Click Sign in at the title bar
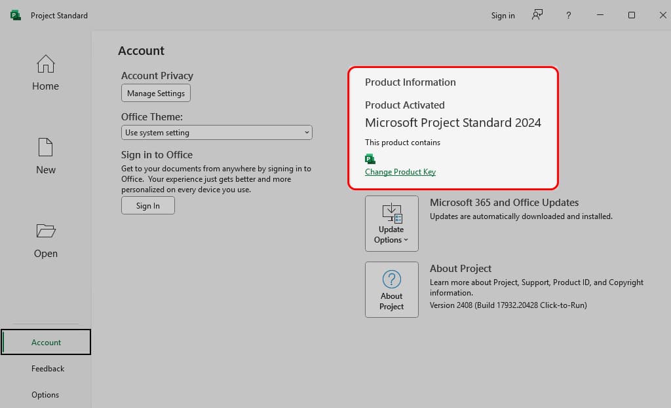This screenshot has width=671, height=408. [x=503, y=15]
